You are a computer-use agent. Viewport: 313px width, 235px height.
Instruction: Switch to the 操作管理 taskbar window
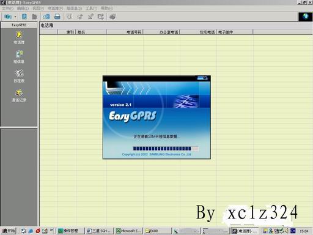coord(70,231)
